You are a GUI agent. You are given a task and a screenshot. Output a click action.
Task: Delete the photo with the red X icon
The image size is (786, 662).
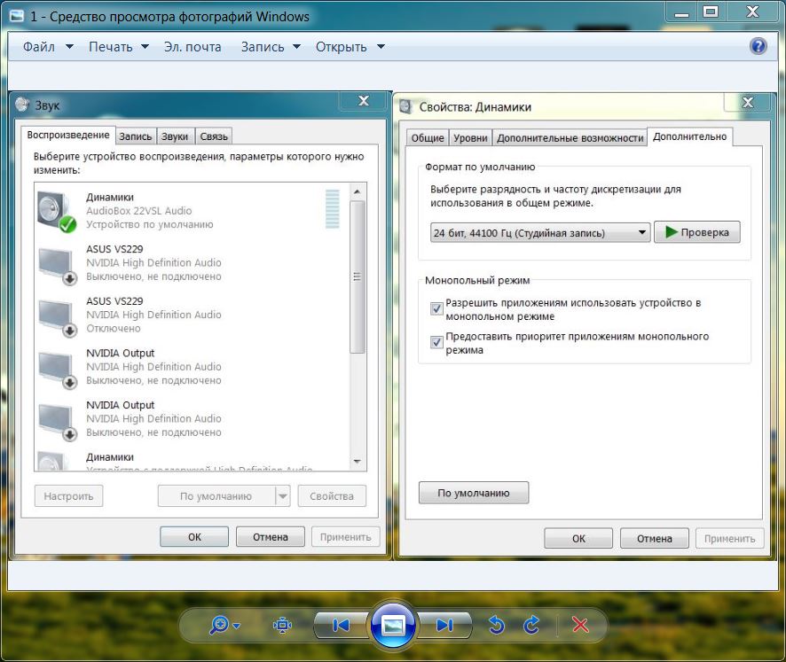(x=580, y=625)
